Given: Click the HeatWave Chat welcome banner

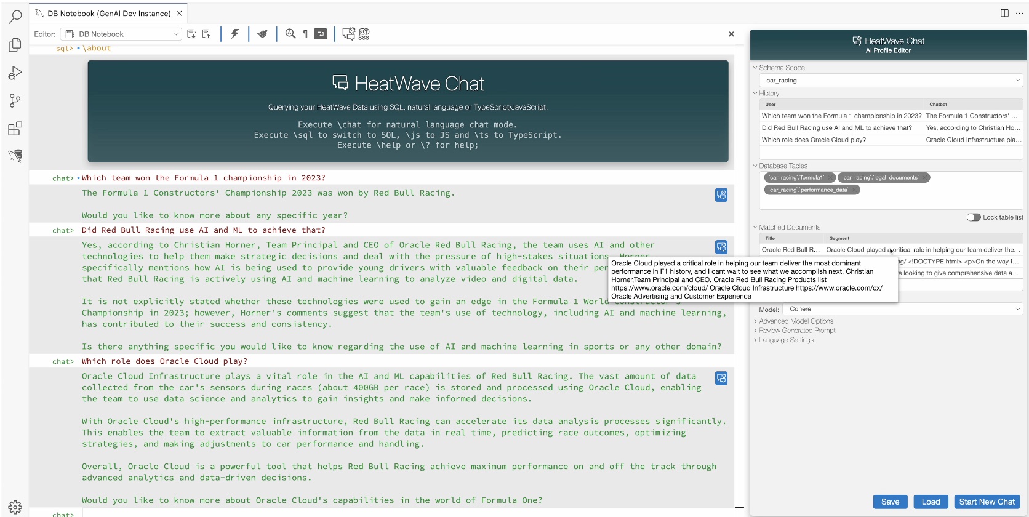Looking at the screenshot, I should click(408, 111).
